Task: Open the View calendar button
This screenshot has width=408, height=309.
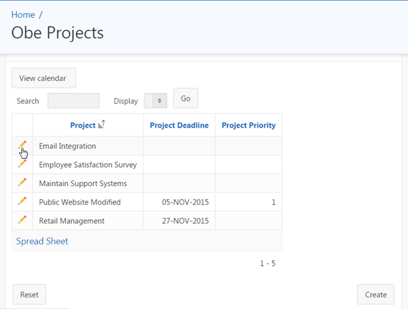Action: (x=44, y=78)
